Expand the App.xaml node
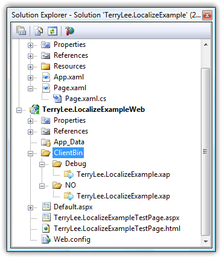 point(30,78)
